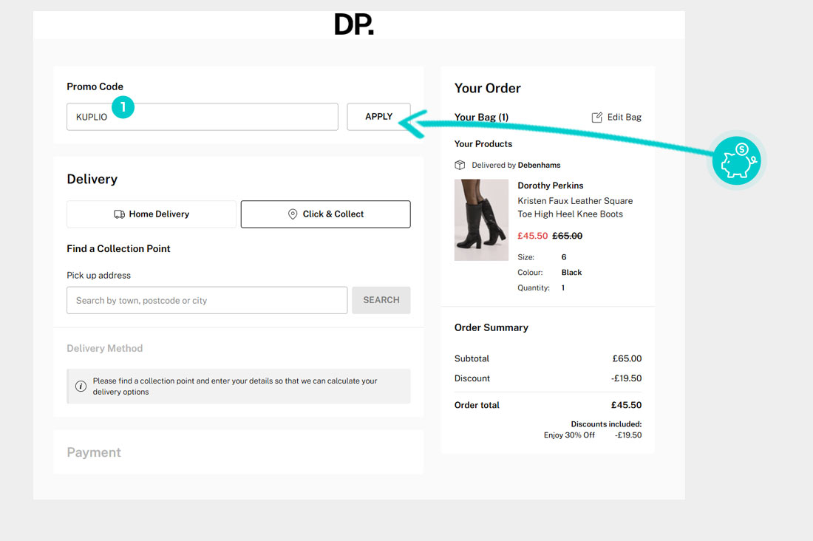This screenshot has height=541, width=813.
Task: Open Edit Bag
Action: click(x=622, y=117)
